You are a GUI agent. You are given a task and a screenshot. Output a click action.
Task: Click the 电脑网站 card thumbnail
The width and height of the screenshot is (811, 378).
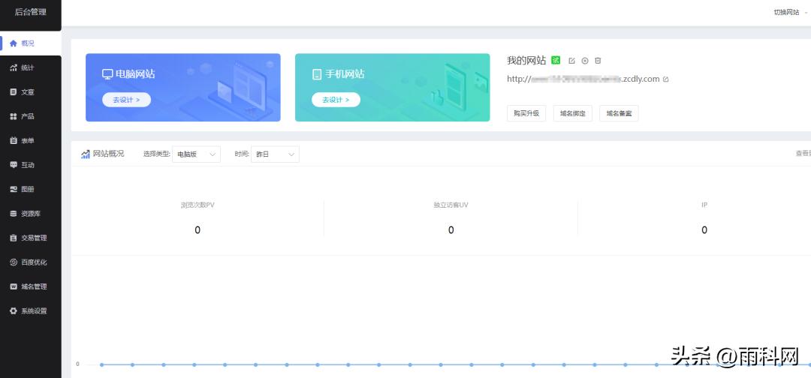coord(183,87)
